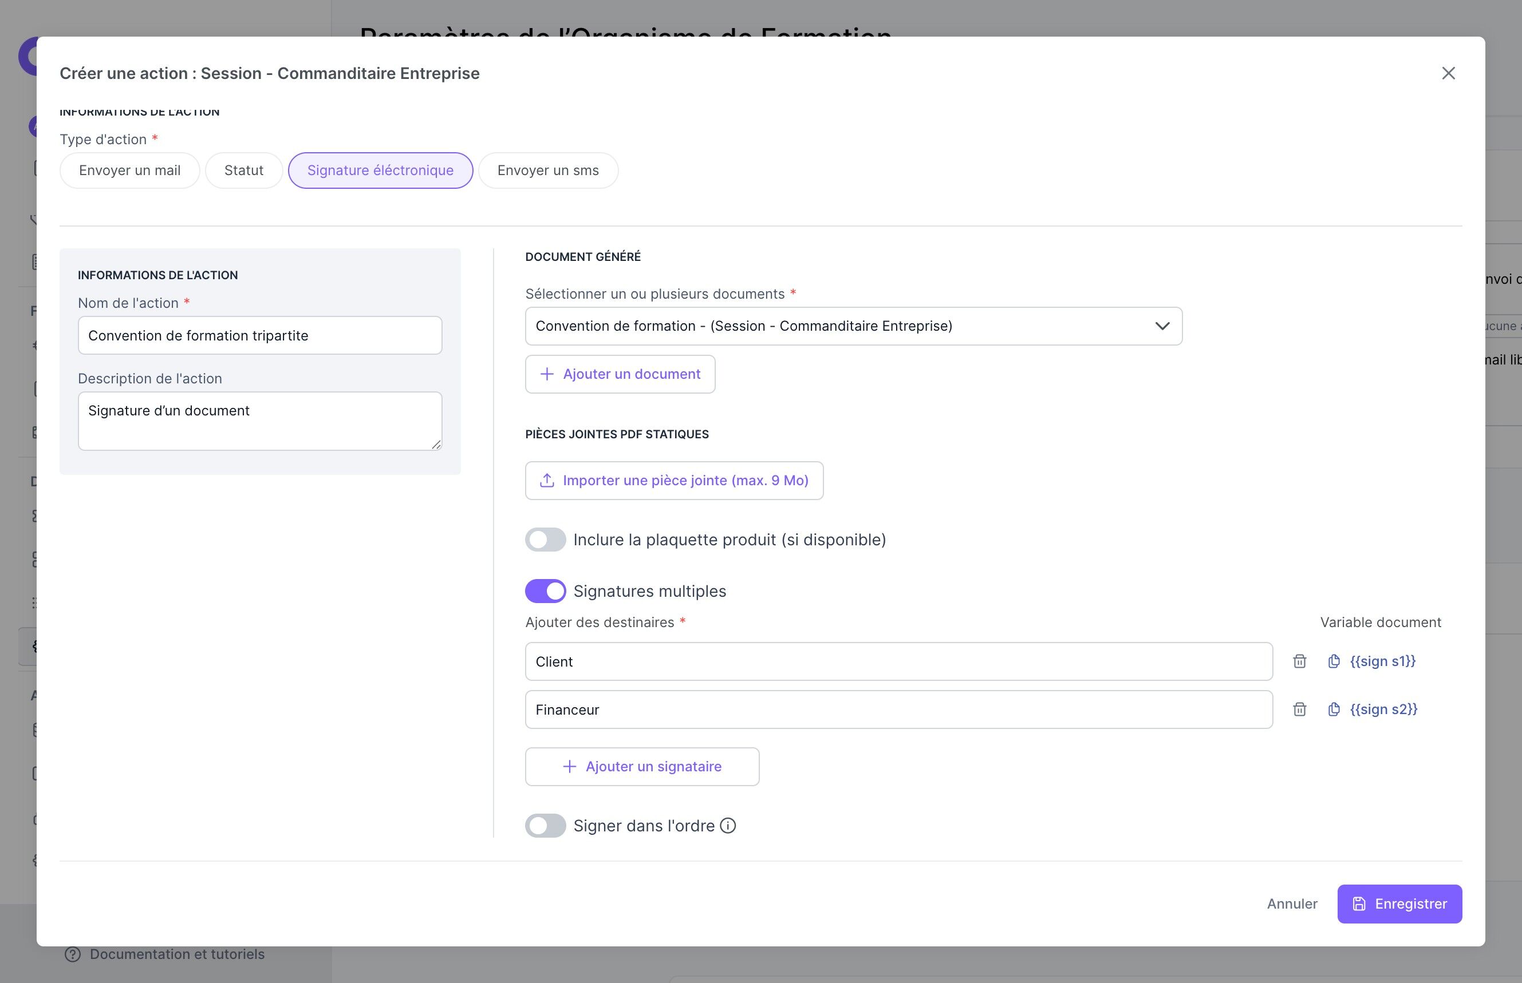Enable Inclure la plaquette produit toggle
The image size is (1522, 983).
(545, 540)
